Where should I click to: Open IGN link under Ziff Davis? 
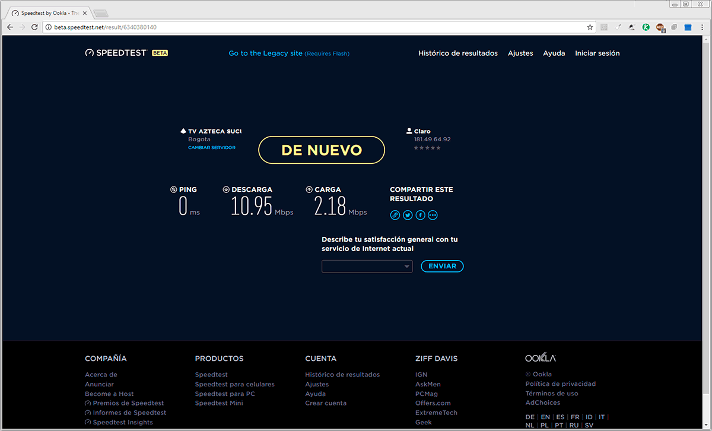(421, 375)
